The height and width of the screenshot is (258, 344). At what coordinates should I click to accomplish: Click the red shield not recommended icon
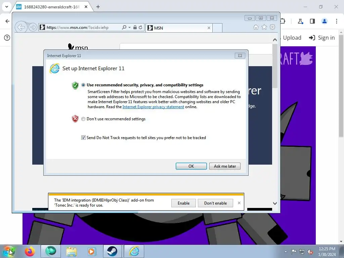point(75,119)
